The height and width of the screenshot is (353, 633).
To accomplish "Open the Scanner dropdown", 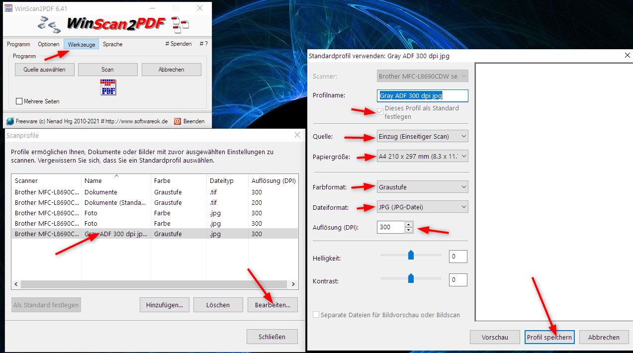I will coord(423,77).
